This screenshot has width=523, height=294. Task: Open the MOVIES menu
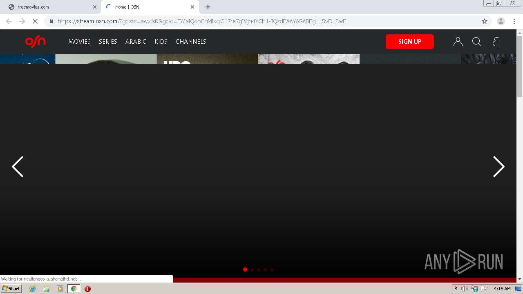click(x=79, y=41)
